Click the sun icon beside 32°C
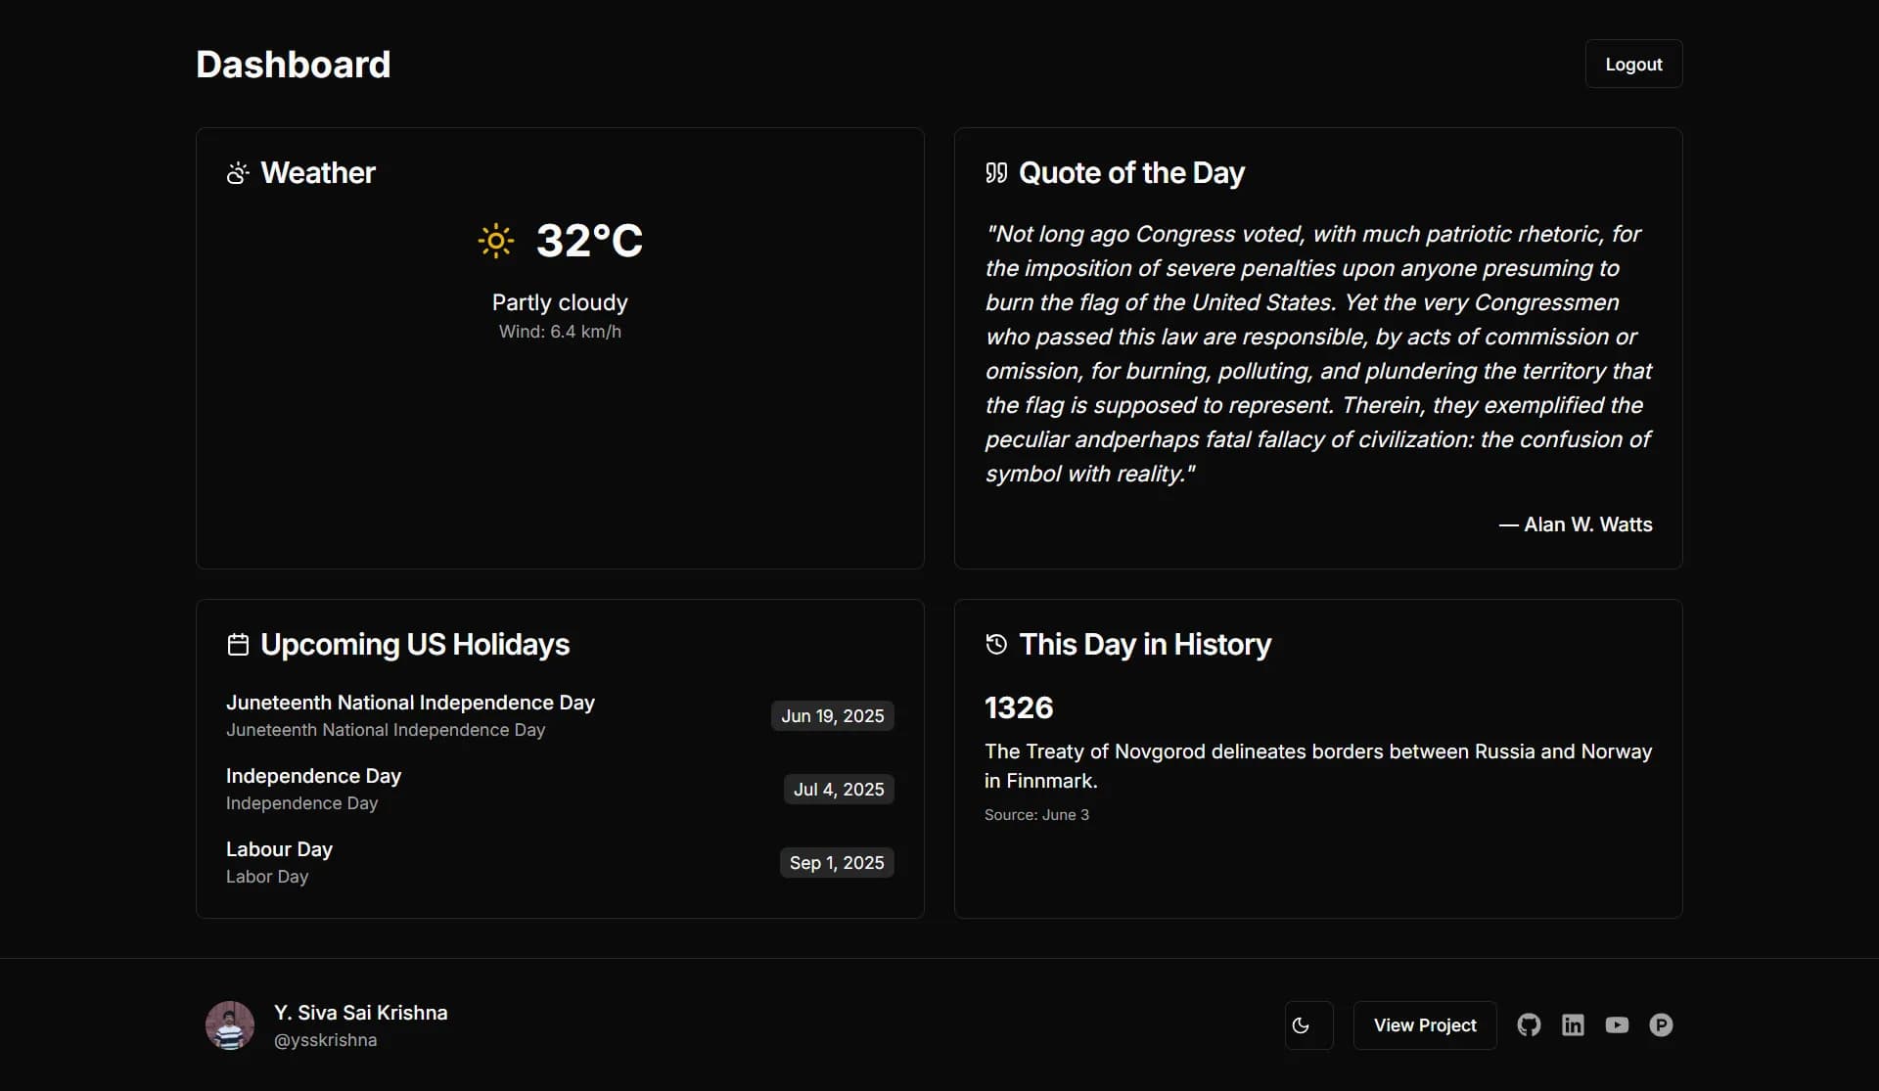The width and height of the screenshot is (1879, 1091). point(496,241)
